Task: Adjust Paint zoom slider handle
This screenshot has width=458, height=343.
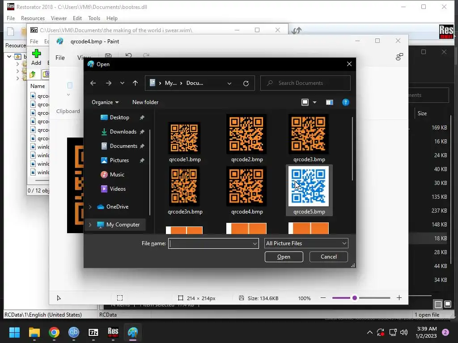Action: click(355, 298)
